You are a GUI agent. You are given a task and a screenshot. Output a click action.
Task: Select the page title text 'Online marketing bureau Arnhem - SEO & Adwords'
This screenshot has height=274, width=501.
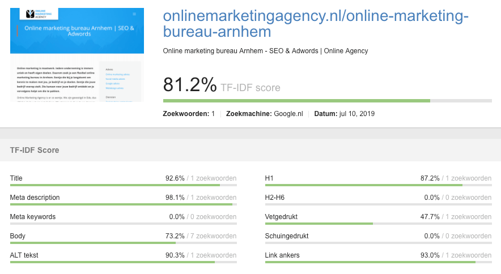pyautogui.click(x=241, y=51)
